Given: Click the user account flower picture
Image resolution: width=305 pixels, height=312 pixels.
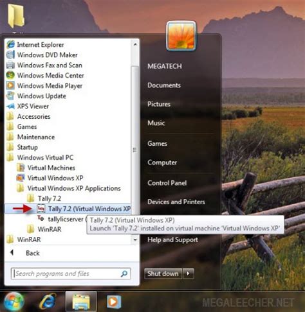Looking at the screenshot, I should (181, 36).
